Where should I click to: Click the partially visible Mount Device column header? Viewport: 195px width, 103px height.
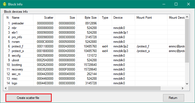click(x=176, y=18)
